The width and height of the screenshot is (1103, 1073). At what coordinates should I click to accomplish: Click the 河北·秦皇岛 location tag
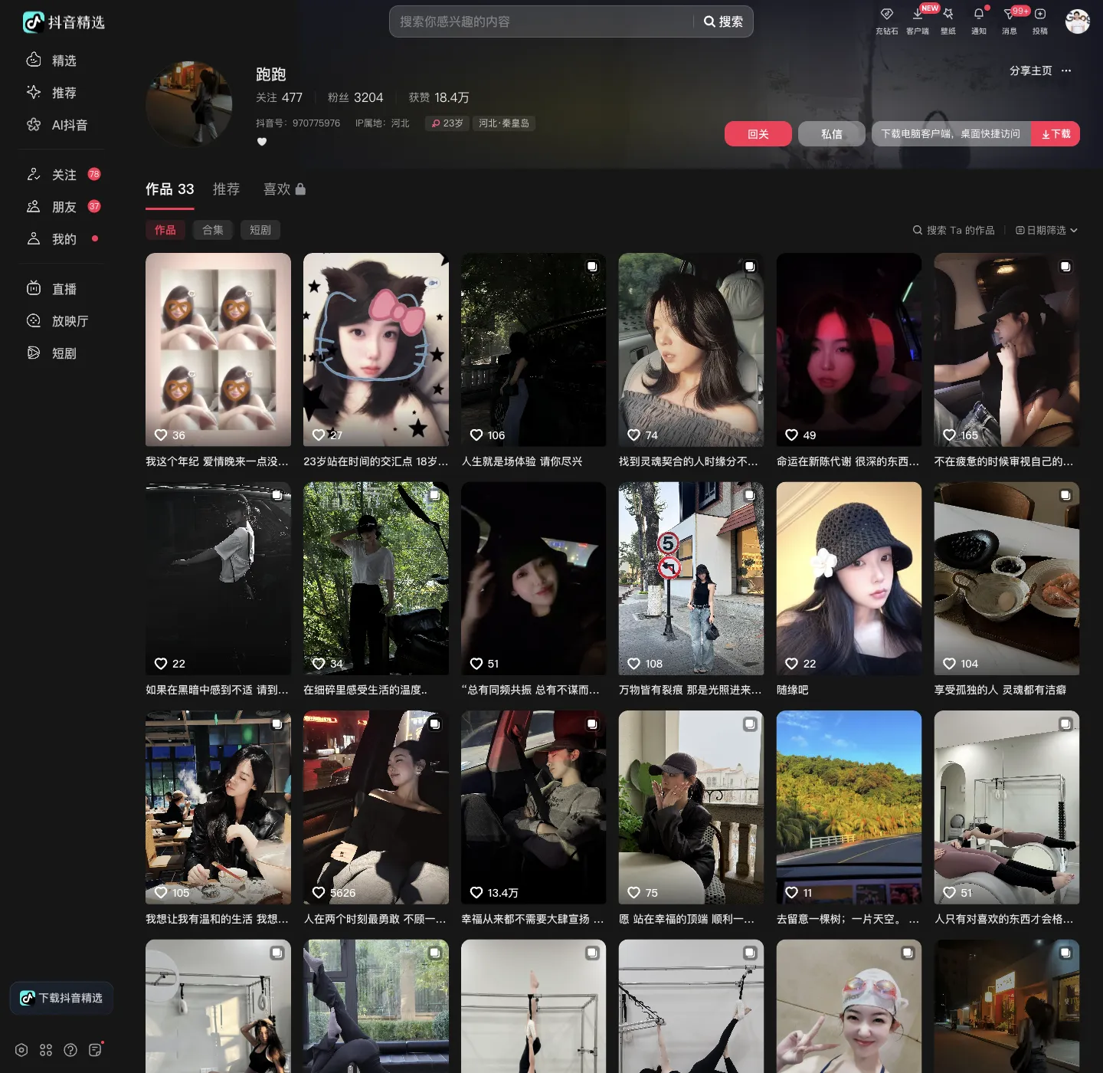pos(504,123)
